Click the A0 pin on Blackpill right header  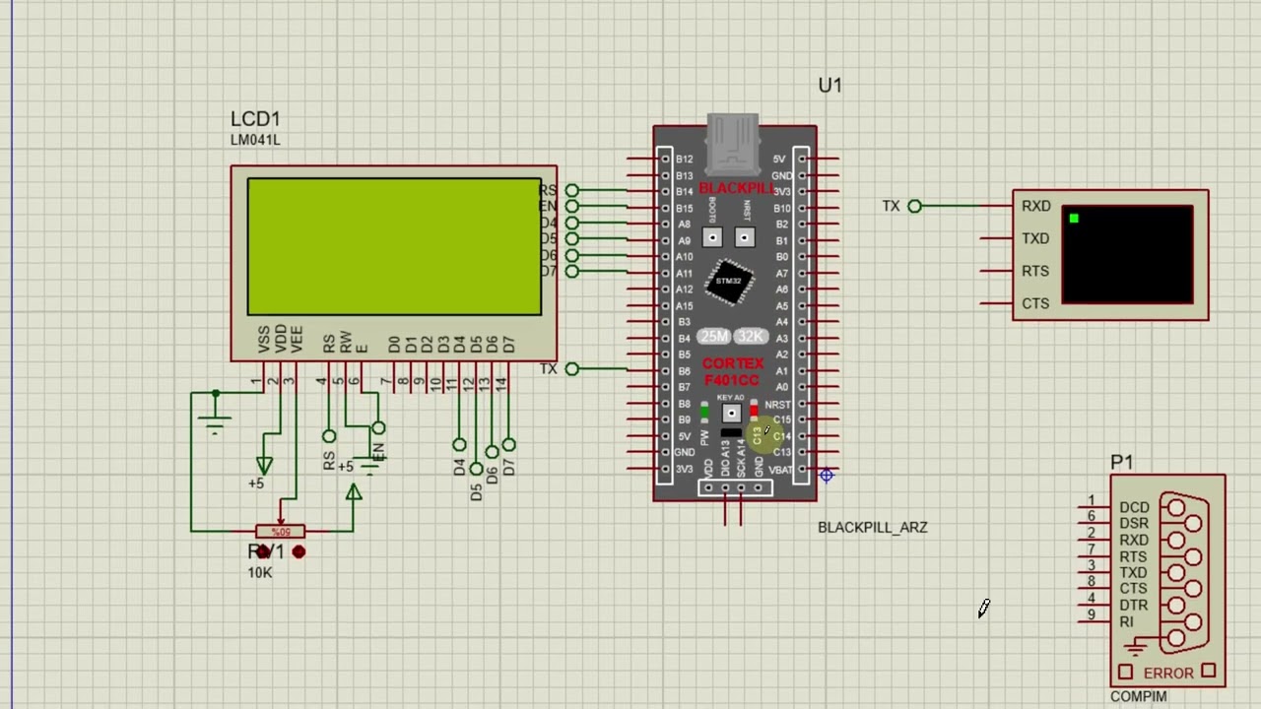coord(782,387)
